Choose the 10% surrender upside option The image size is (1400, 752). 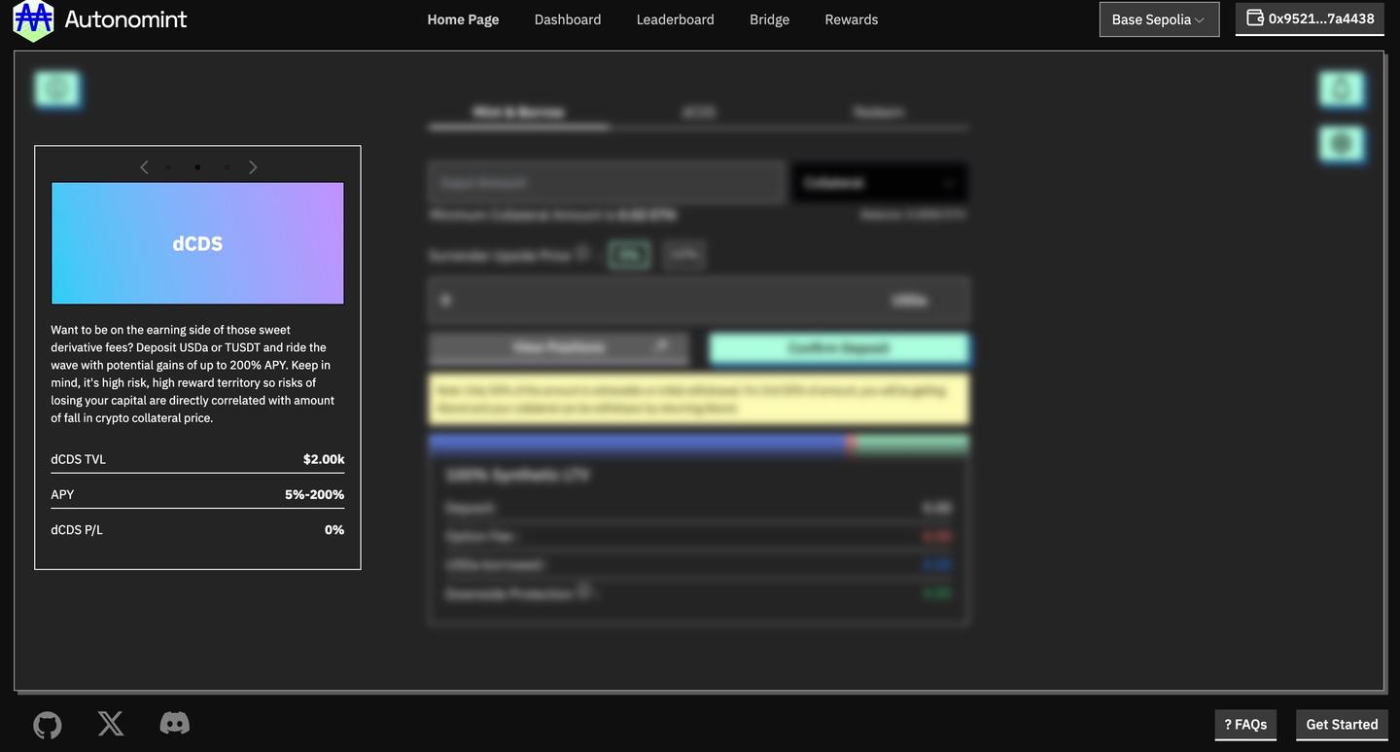pyautogui.click(x=684, y=255)
